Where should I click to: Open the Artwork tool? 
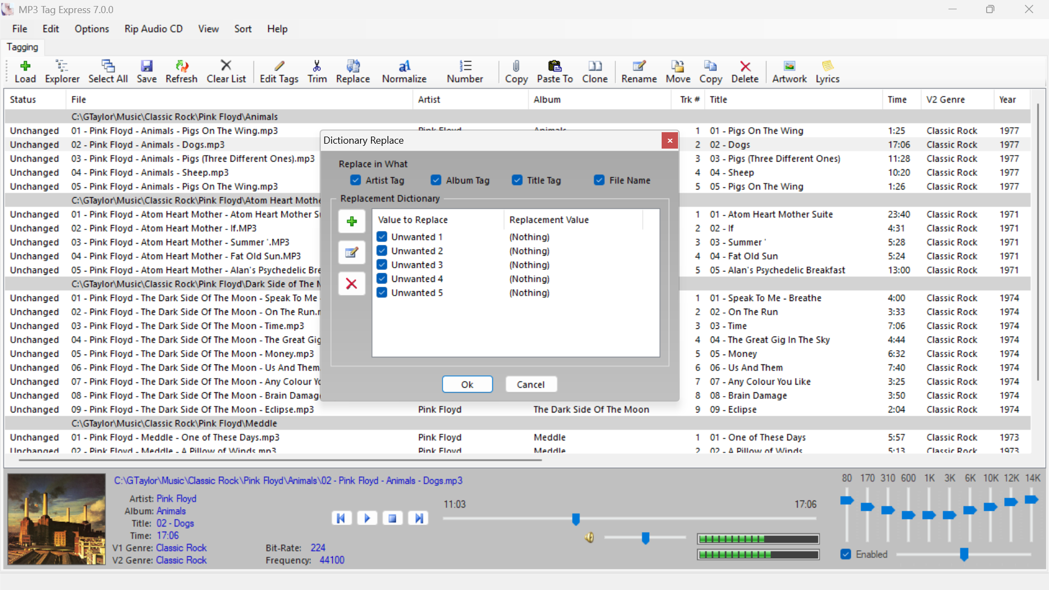pos(789,72)
